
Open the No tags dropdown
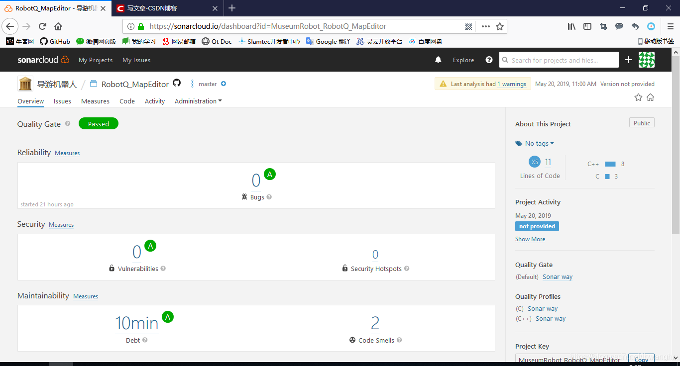tap(535, 143)
